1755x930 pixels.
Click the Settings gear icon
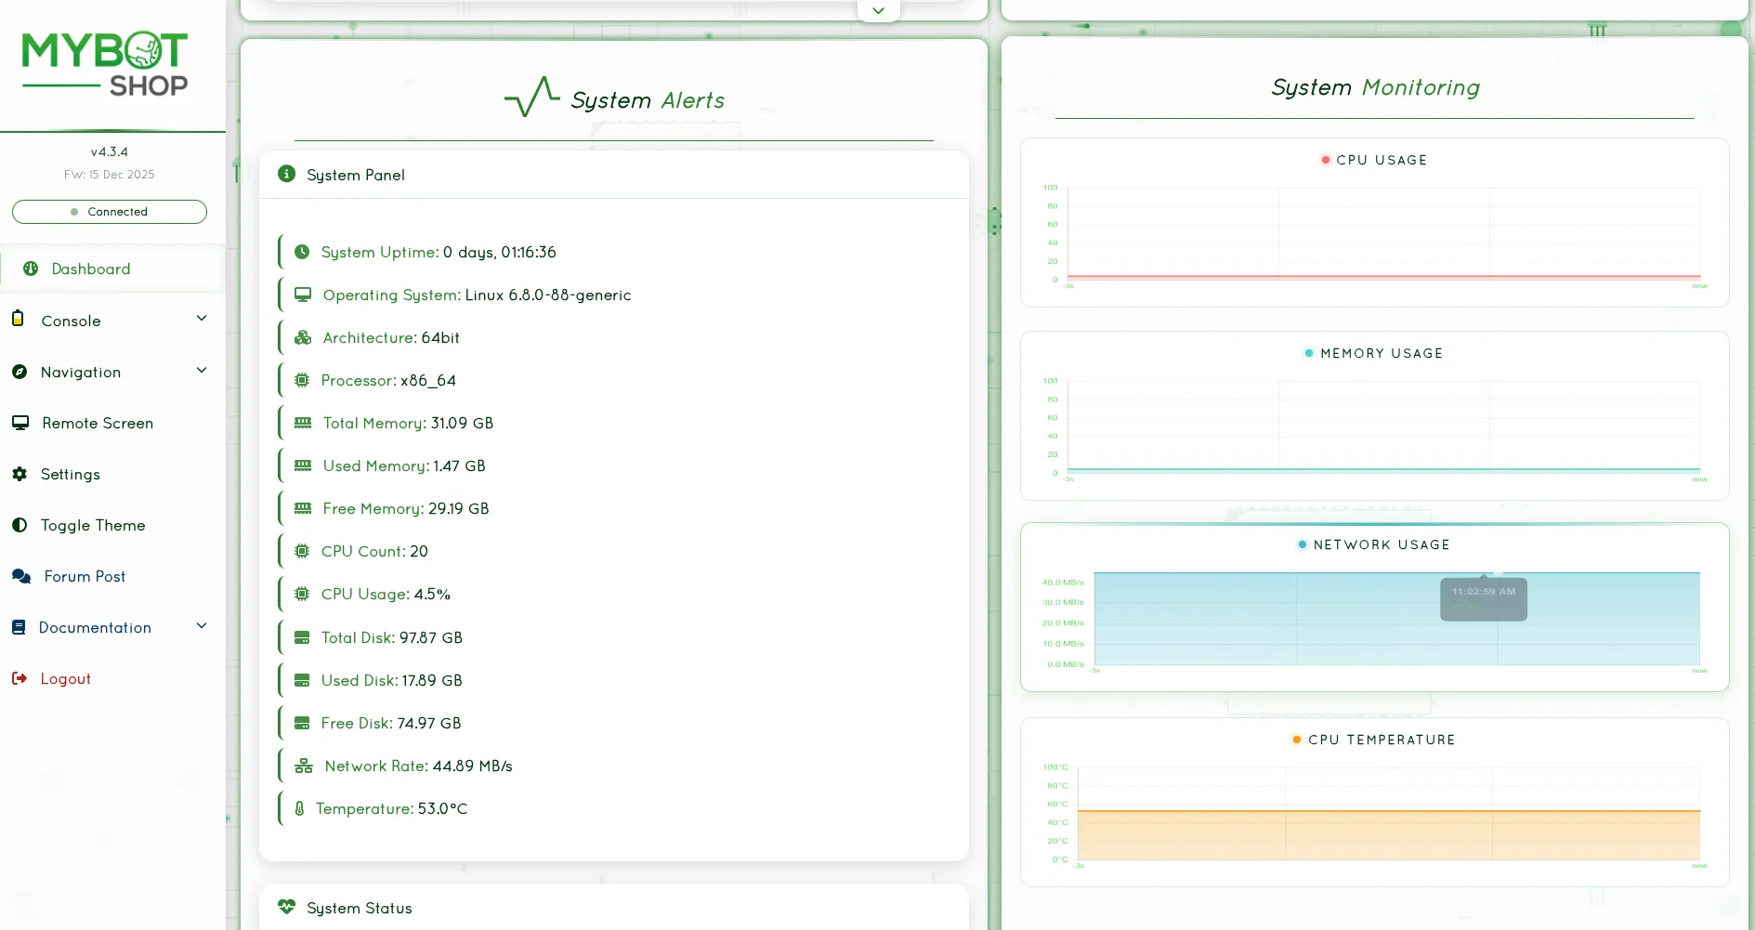[x=20, y=474]
